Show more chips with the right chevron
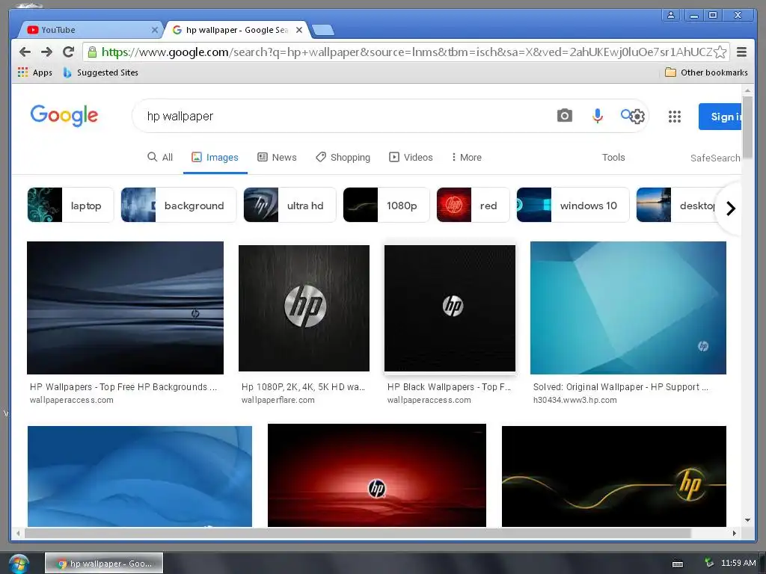This screenshot has height=574, width=766. click(x=730, y=209)
